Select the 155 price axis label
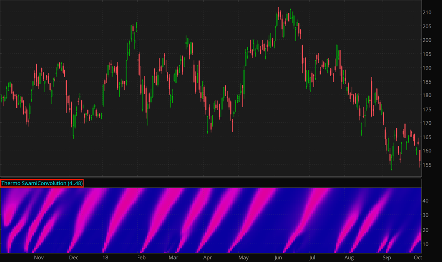This screenshot has height=262, width=442. [427, 165]
